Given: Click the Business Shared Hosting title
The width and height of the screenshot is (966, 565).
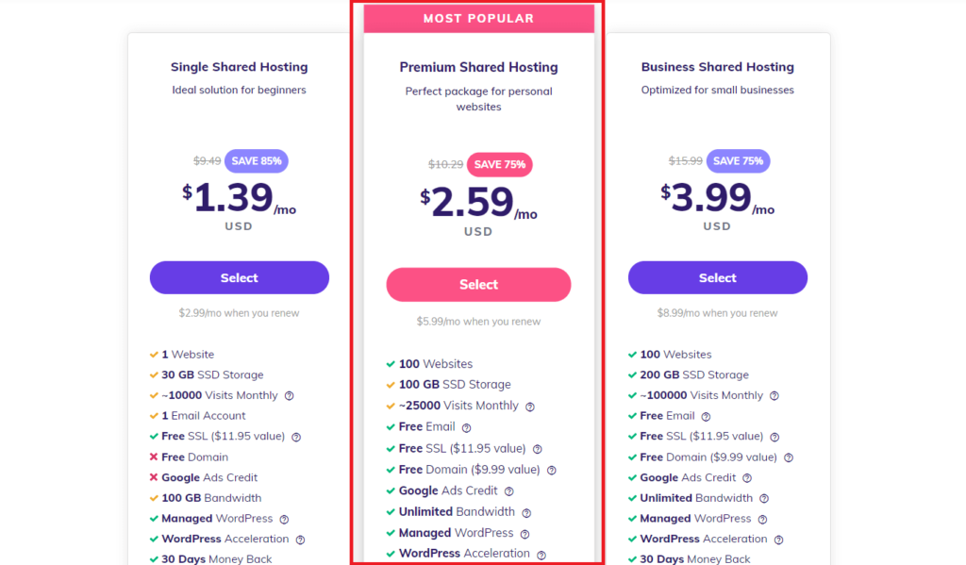Looking at the screenshot, I should (718, 67).
